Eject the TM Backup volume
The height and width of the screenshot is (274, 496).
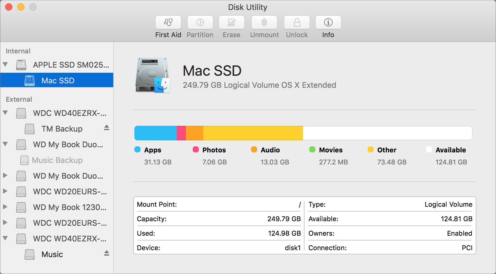pyautogui.click(x=107, y=128)
